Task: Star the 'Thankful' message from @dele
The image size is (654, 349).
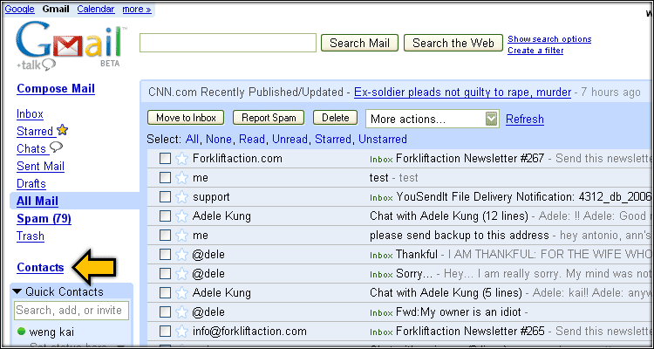Action: (181, 255)
